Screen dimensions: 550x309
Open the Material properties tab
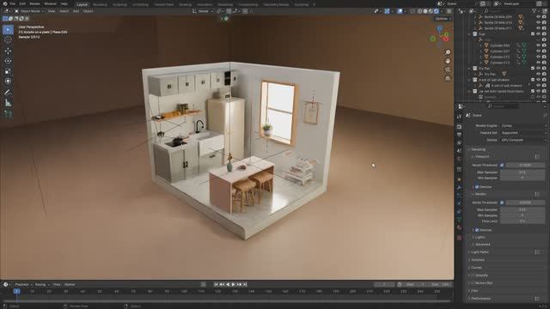tap(459, 227)
